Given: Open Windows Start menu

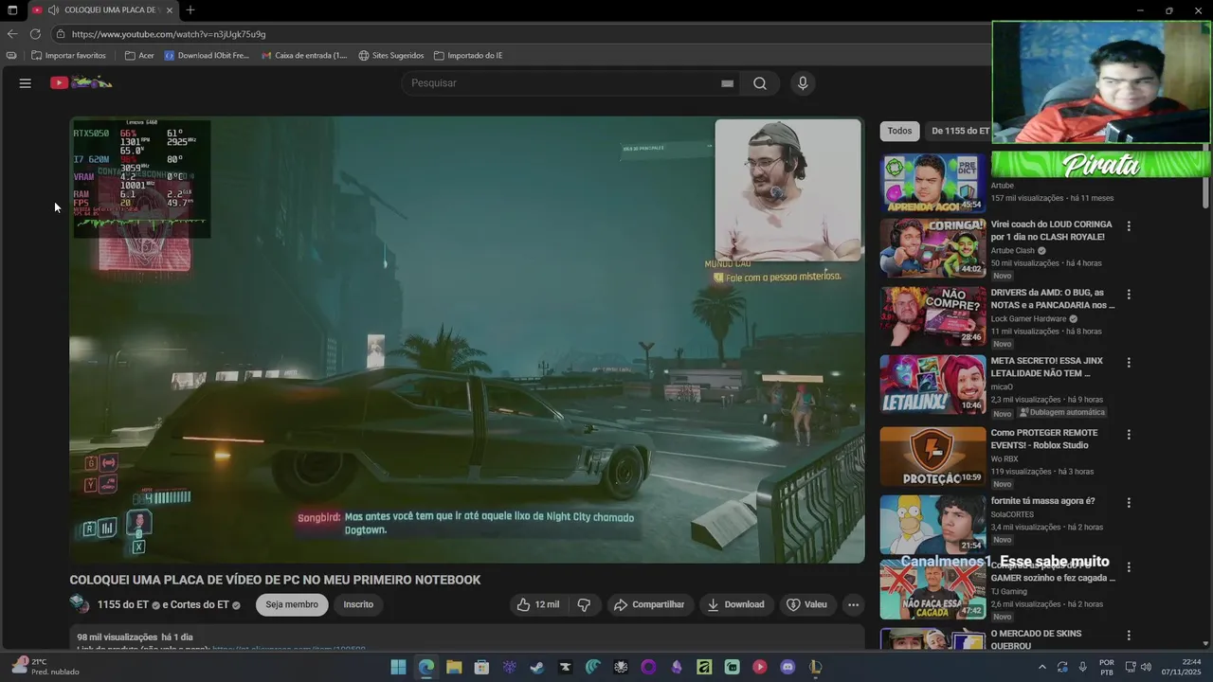Looking at the screenshot, I should 398,667.
